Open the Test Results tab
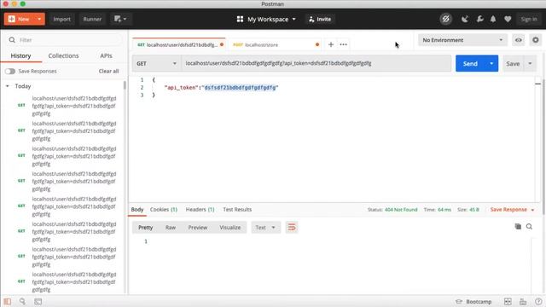 [x=237, y=210]
